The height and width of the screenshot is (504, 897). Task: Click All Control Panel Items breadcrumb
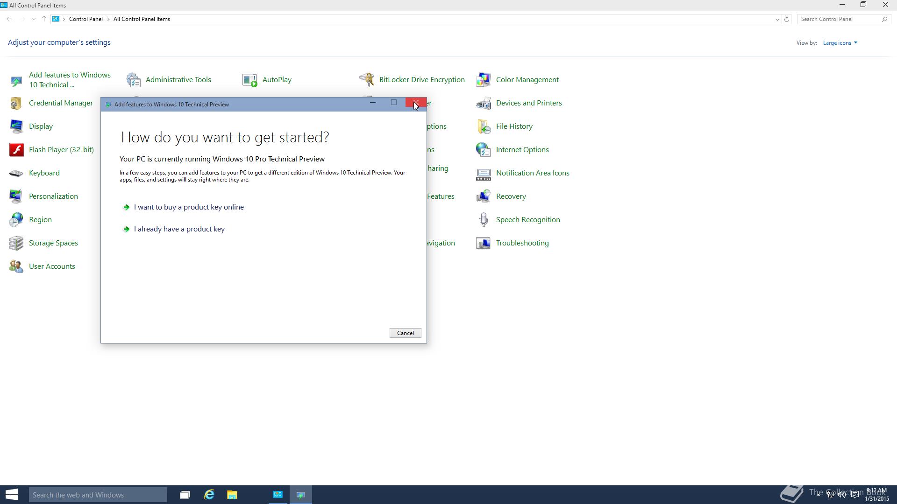coord(142,19)
